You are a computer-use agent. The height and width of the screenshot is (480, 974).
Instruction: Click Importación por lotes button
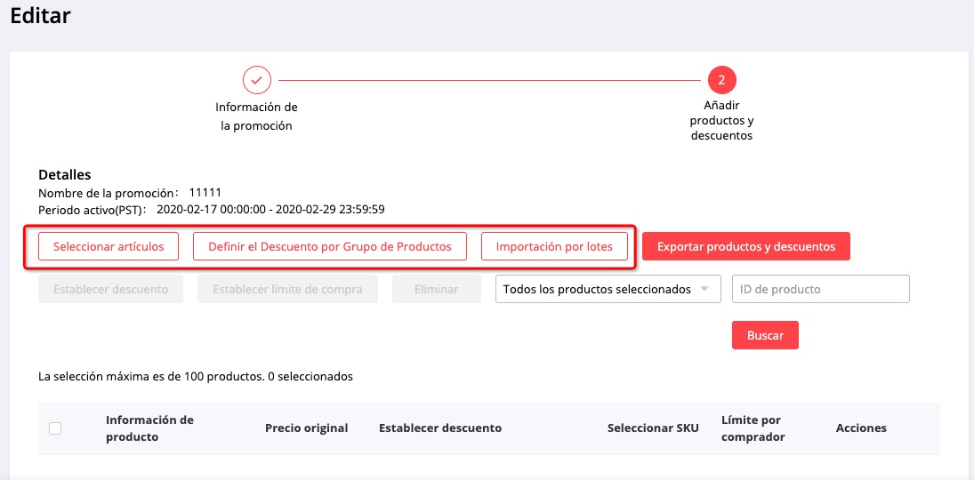(554, 246)
